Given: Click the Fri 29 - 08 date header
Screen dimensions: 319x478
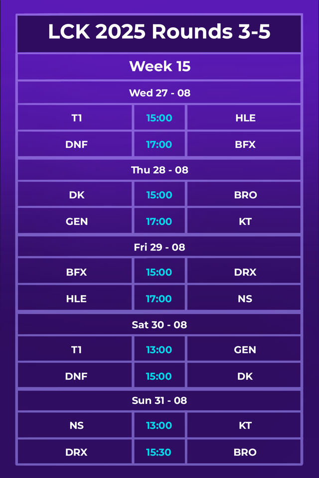Looking at the screenshot, I should coord(159,247).
